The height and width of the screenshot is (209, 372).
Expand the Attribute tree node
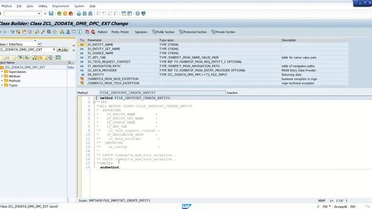[x=2, y=76]
